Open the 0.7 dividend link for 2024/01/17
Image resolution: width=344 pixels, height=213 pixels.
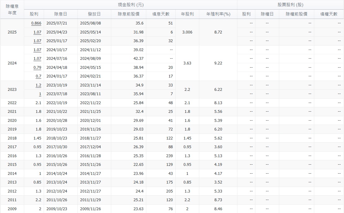[x=38, y=76]
